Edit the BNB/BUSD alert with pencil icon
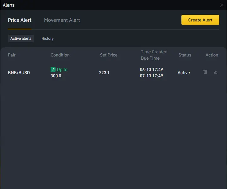The width and height of the screenshot is (227, 189). [x=215, y=72]
